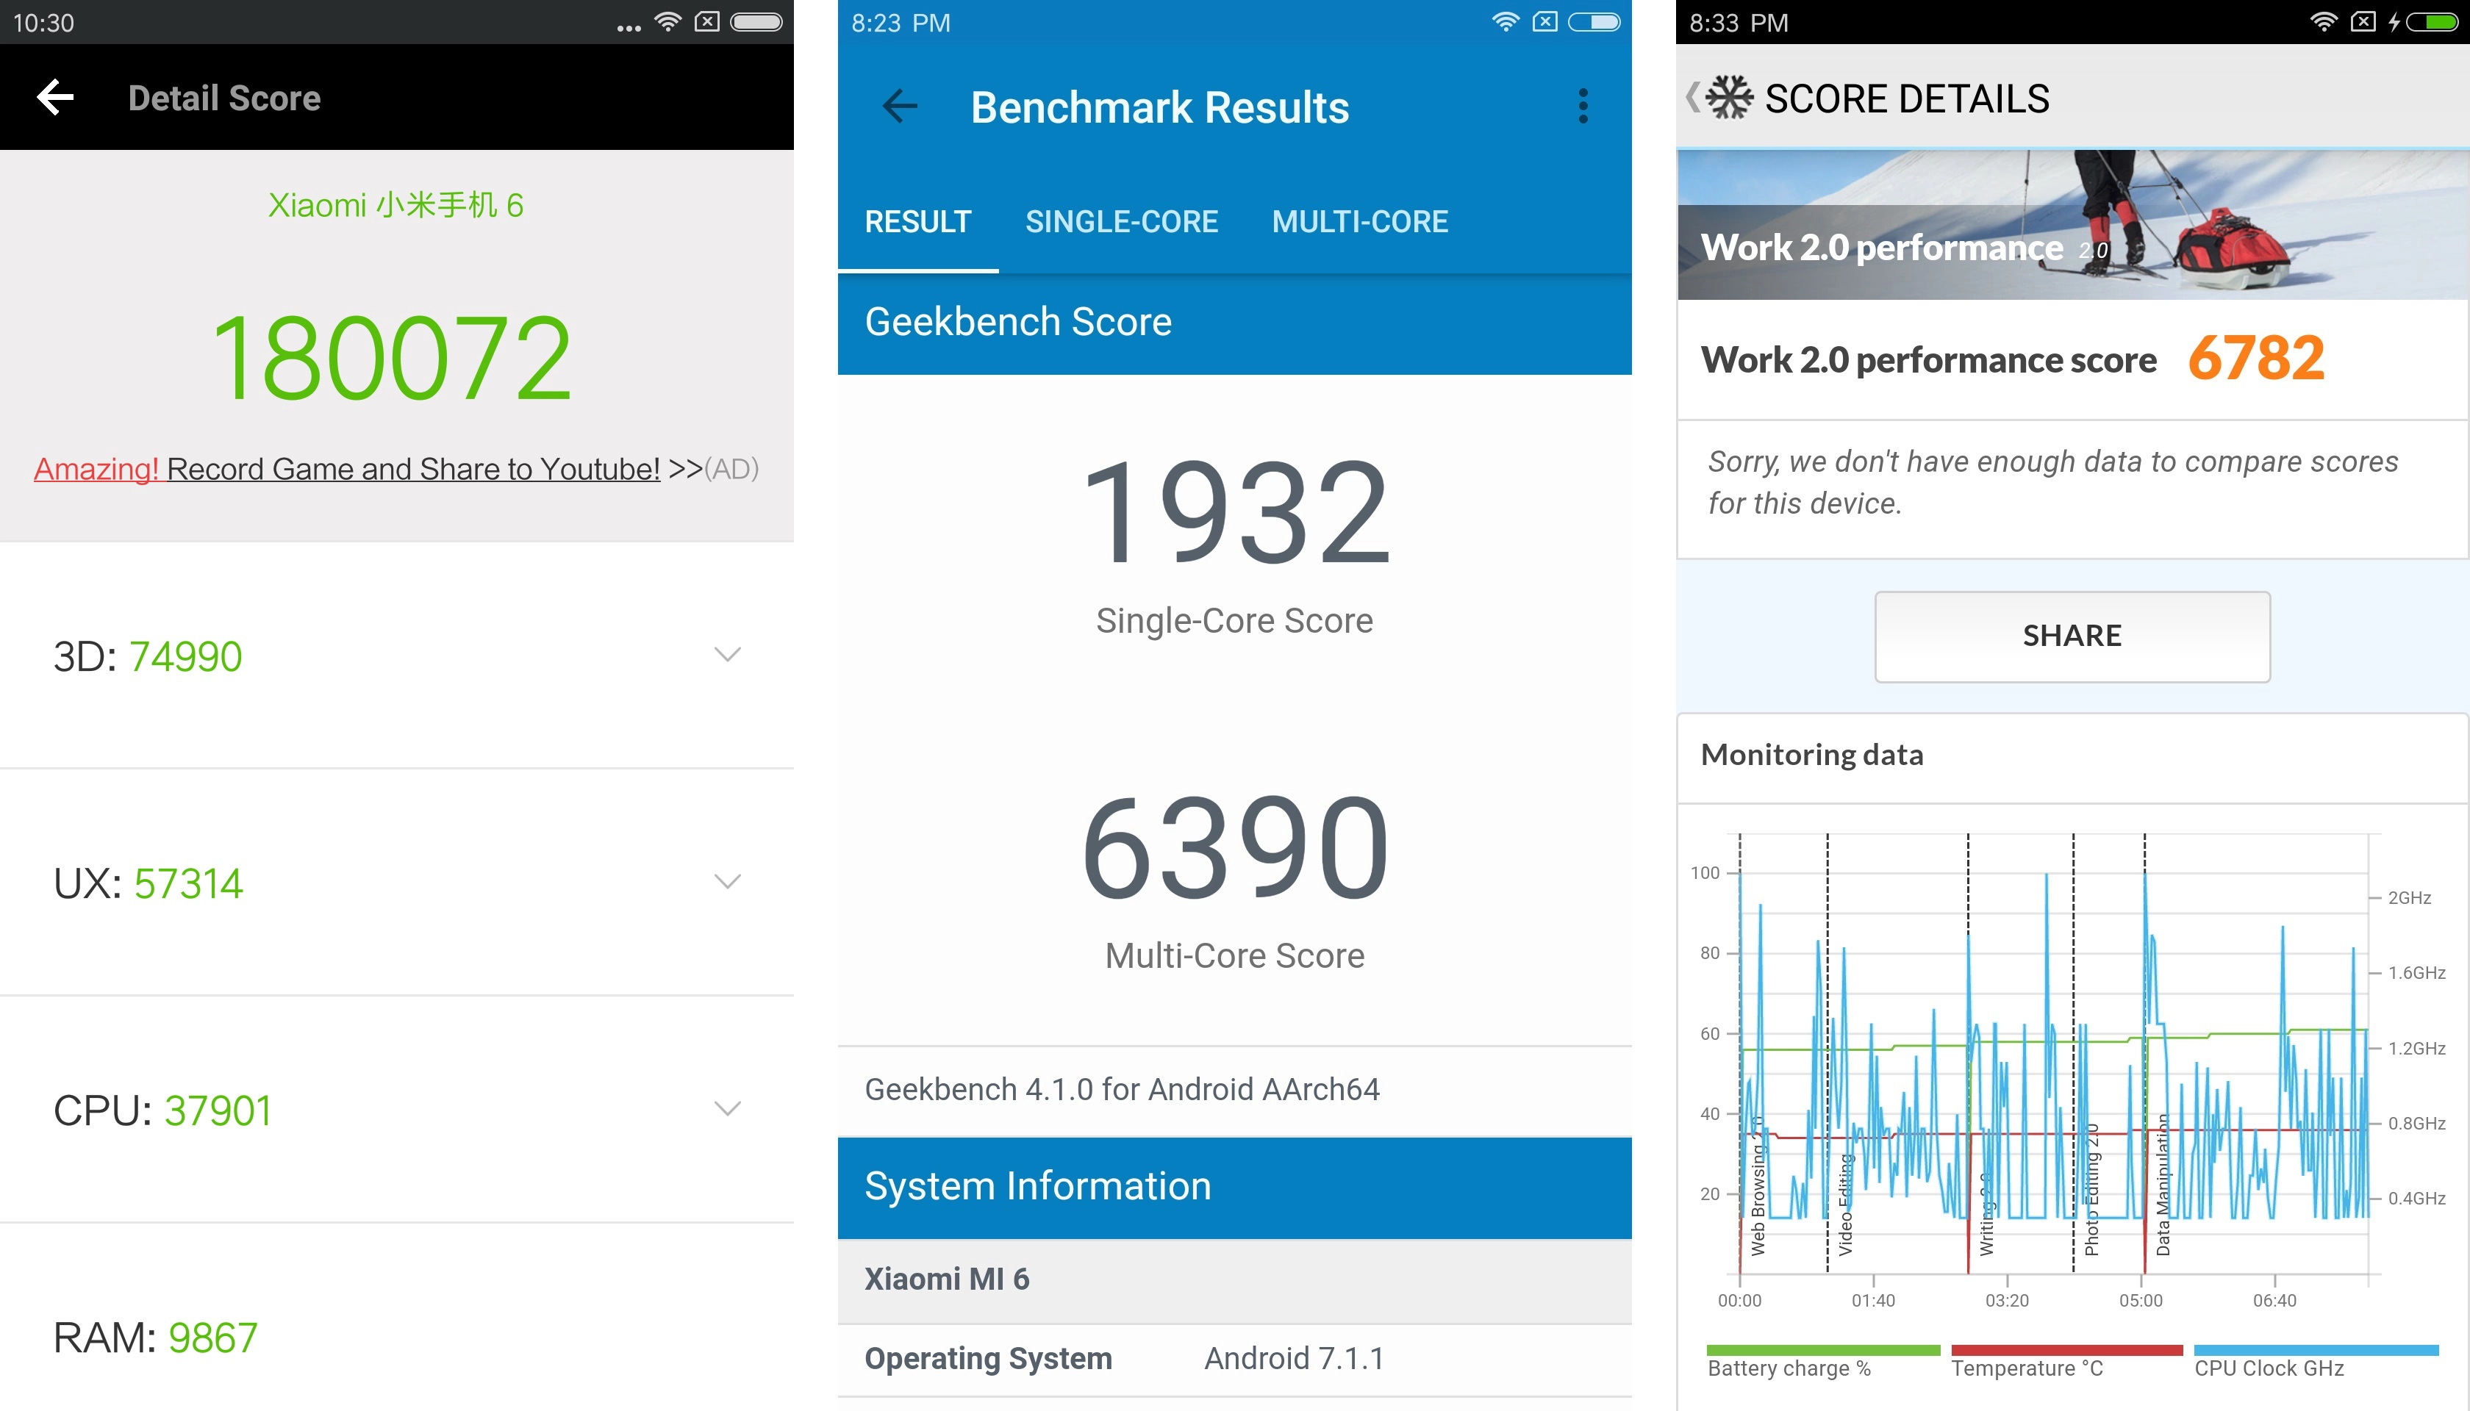Tap the PCMark snowflake logo icon
The height and width of the screenshot is (1411, 2470).
click(1730, 97)
